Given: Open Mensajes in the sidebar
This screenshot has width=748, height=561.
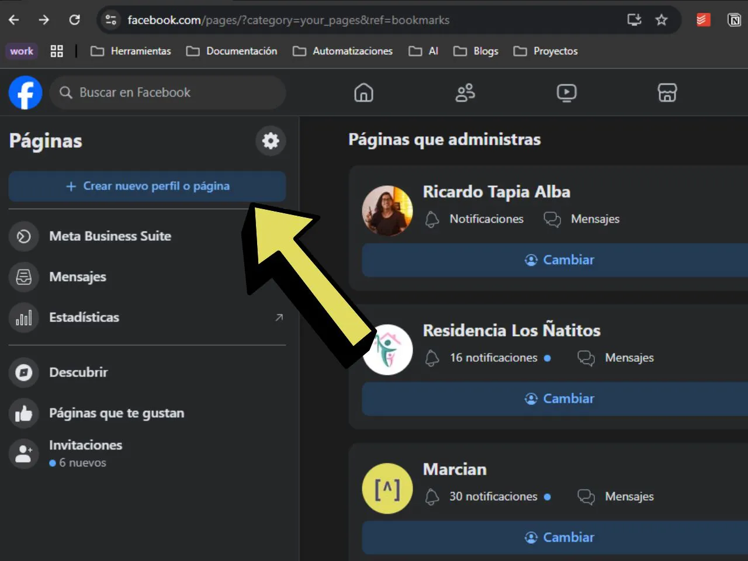Looking at the screenshot, I should click(147, 277).
